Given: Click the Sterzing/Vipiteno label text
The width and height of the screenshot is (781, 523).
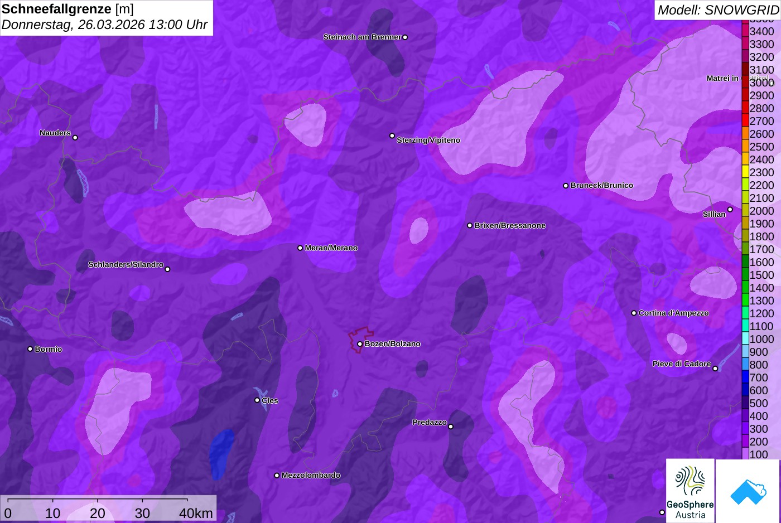Looking at the screenshot, I should 428,140.
